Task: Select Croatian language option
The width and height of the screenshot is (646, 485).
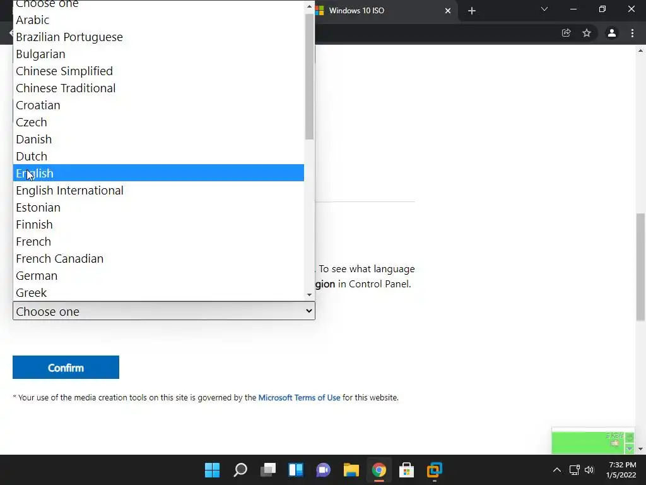Action: 158,105
